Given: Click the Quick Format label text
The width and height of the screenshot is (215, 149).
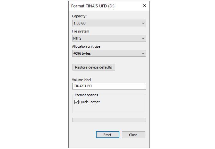Looking at the screenshot, I should pyautogui.click(x=90, y=102).
